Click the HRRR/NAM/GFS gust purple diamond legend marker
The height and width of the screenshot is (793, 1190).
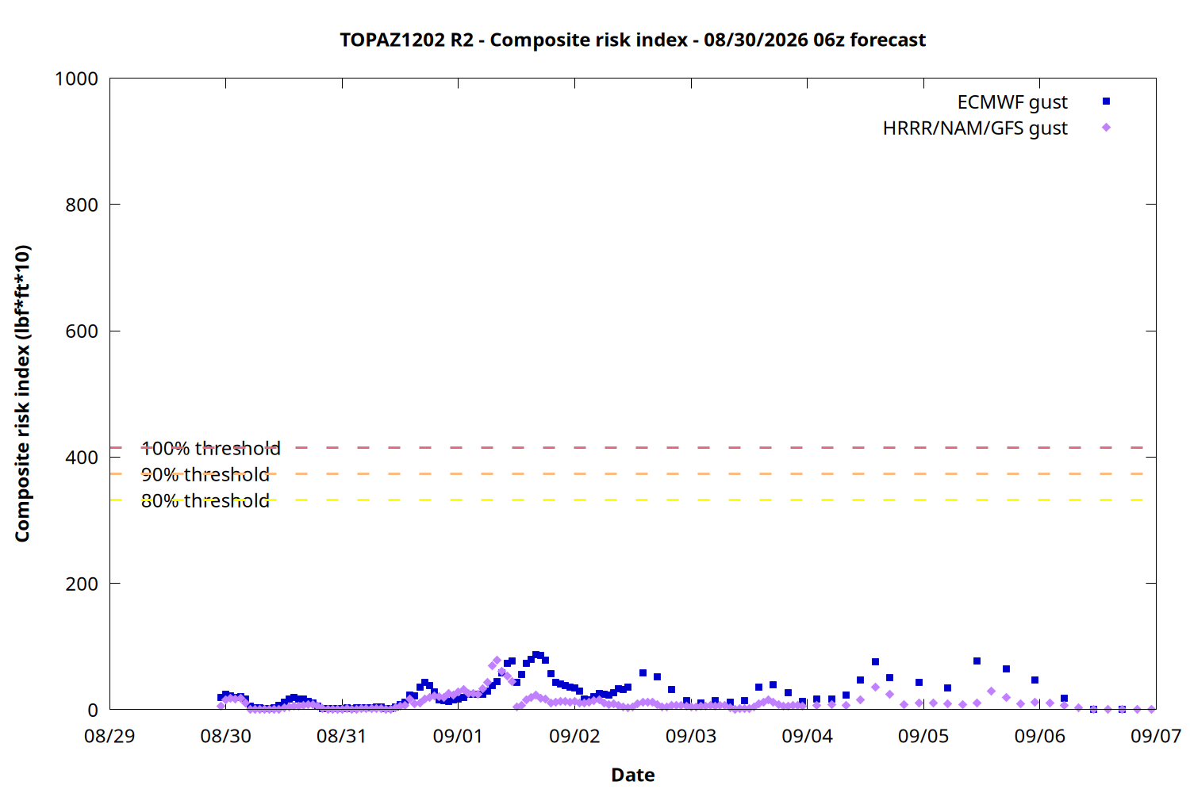(1106, 128)
